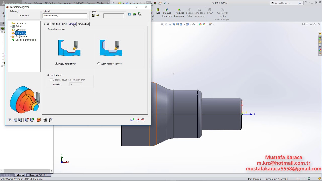
Task: Expand the Hide/Show Items dropdown arrow
Action: pyautogui.click(x=197, y=24)
